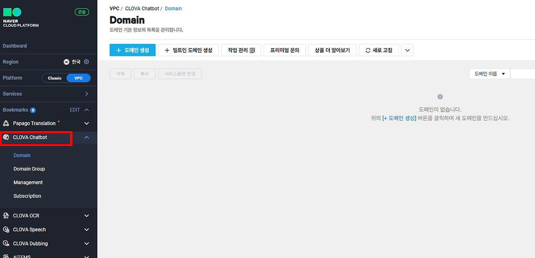The height and width of the screenshot is (258, 535).
Task: Click the 서비스플랜 변경 button
Action: click(x=180, y=74)
